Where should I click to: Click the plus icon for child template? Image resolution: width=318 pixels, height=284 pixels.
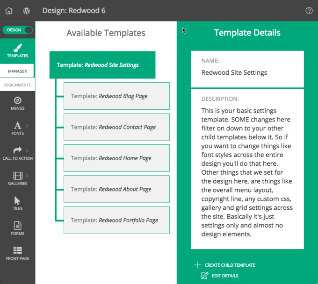click(x=198, y=265)
